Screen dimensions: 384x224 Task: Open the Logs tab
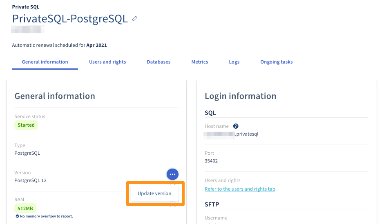(234, 62)
